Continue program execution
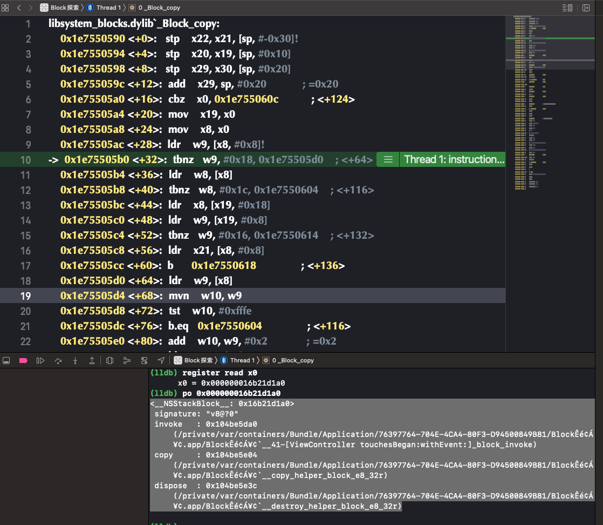 [40, 360]
